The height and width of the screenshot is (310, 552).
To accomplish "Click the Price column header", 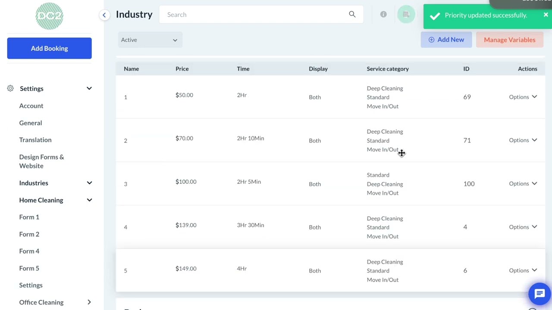I will point(182,69).
